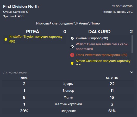This screenshot has height=117, width=137.
Task: Collapse the match statistics section chevron
Action: (132, 72)
